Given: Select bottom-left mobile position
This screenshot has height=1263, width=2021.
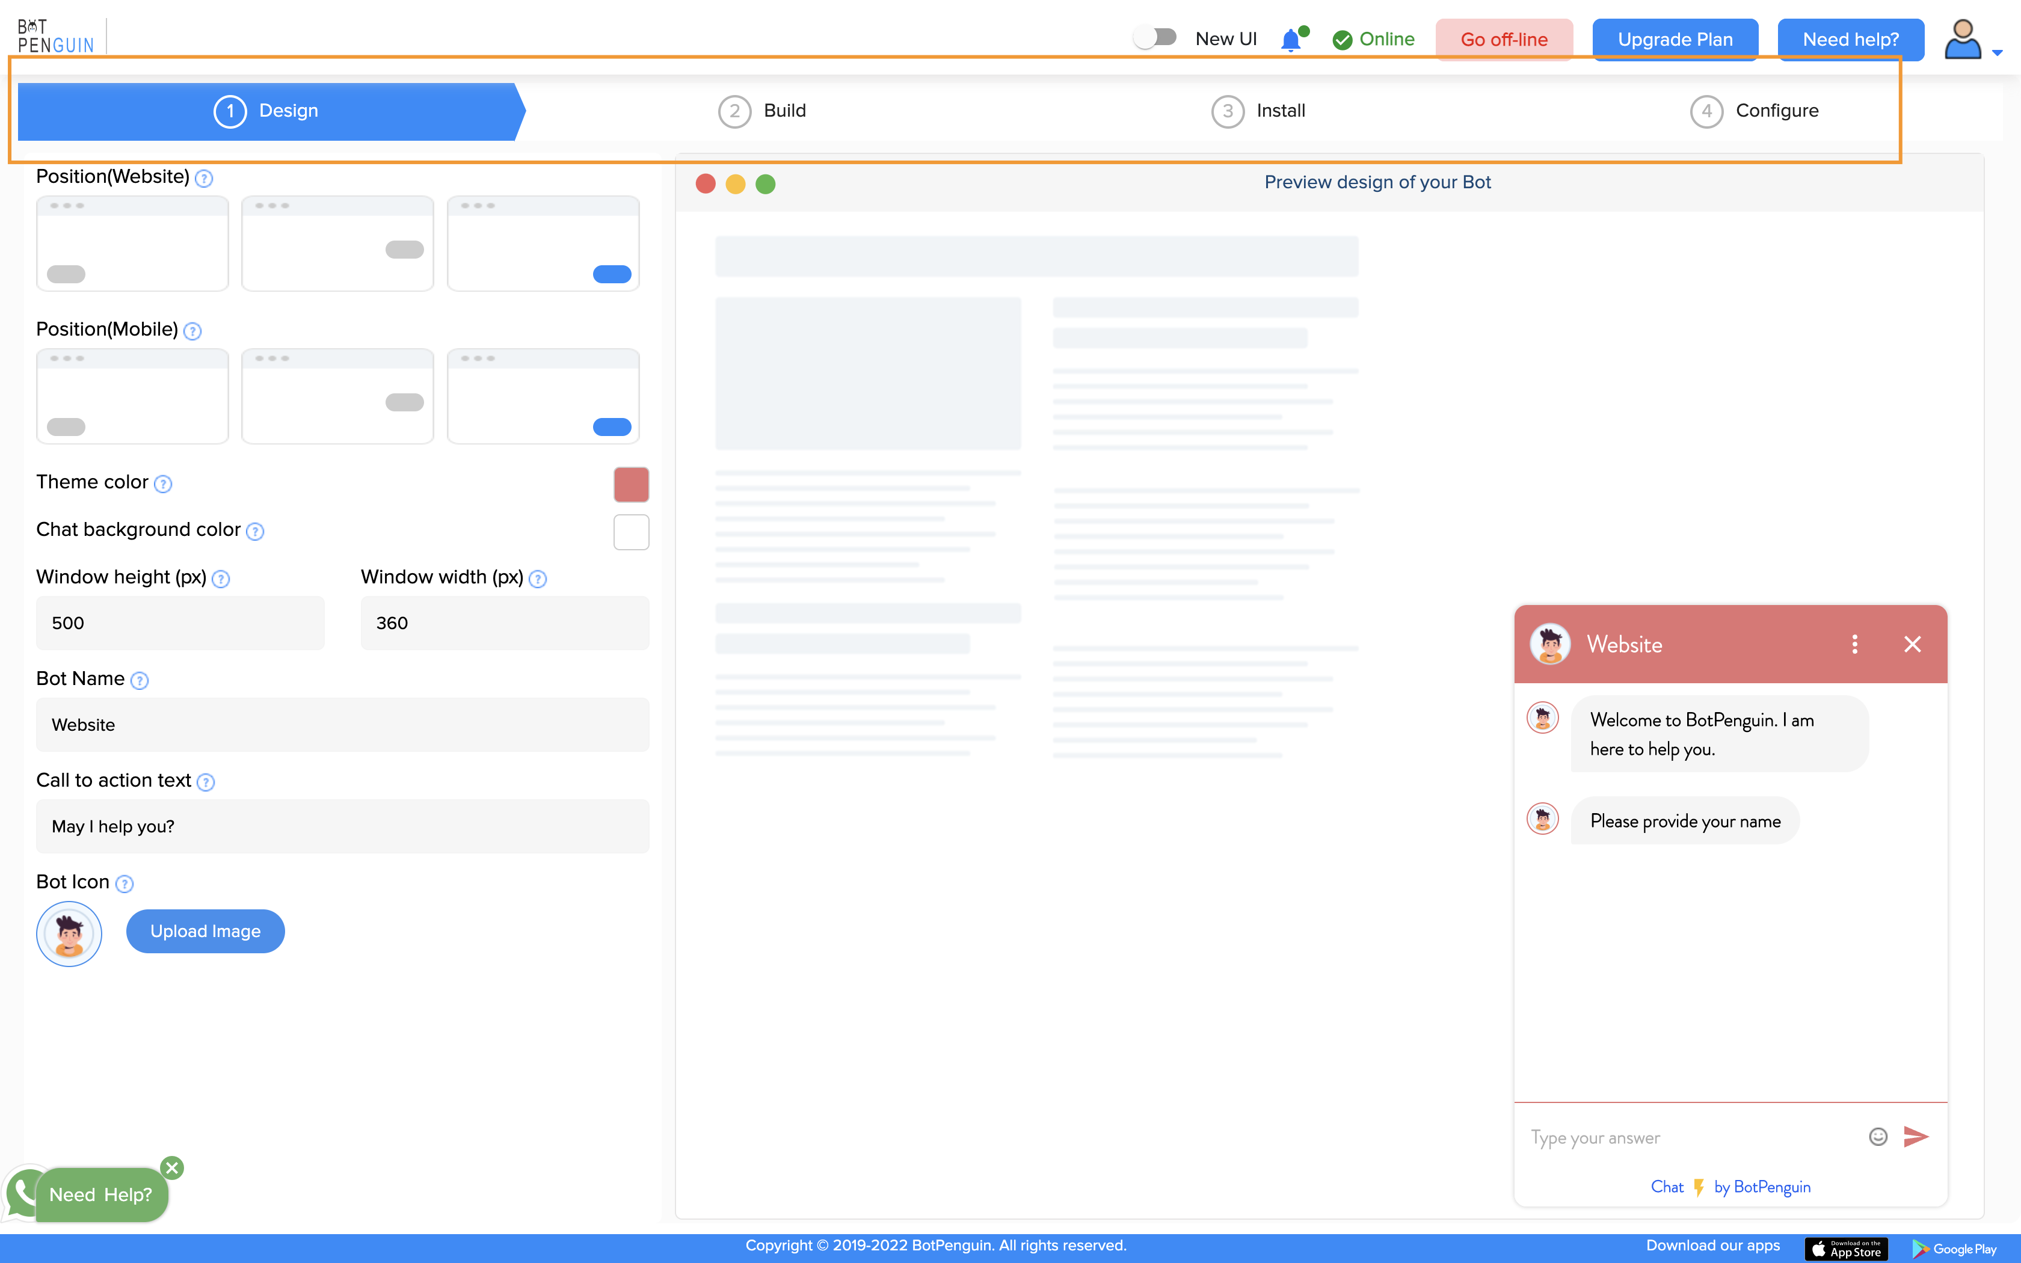Looking at the screenshot, I should pyautogui.click(x=132, y=396).
